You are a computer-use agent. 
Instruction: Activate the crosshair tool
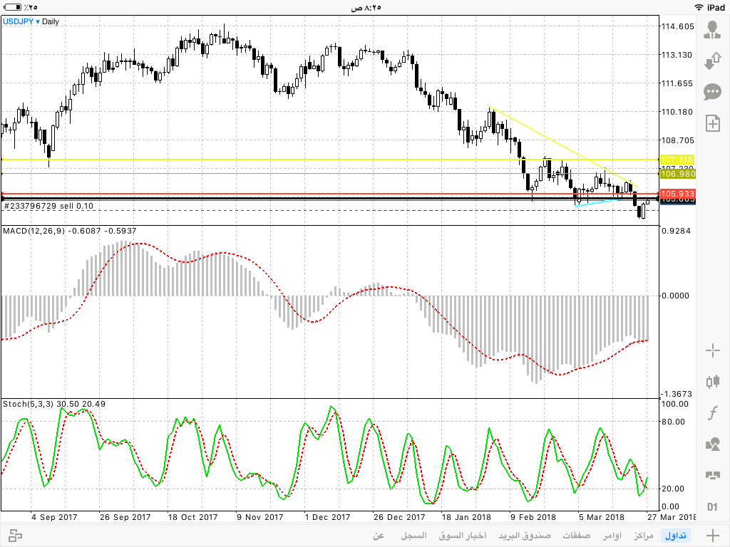tap(712, 350)
